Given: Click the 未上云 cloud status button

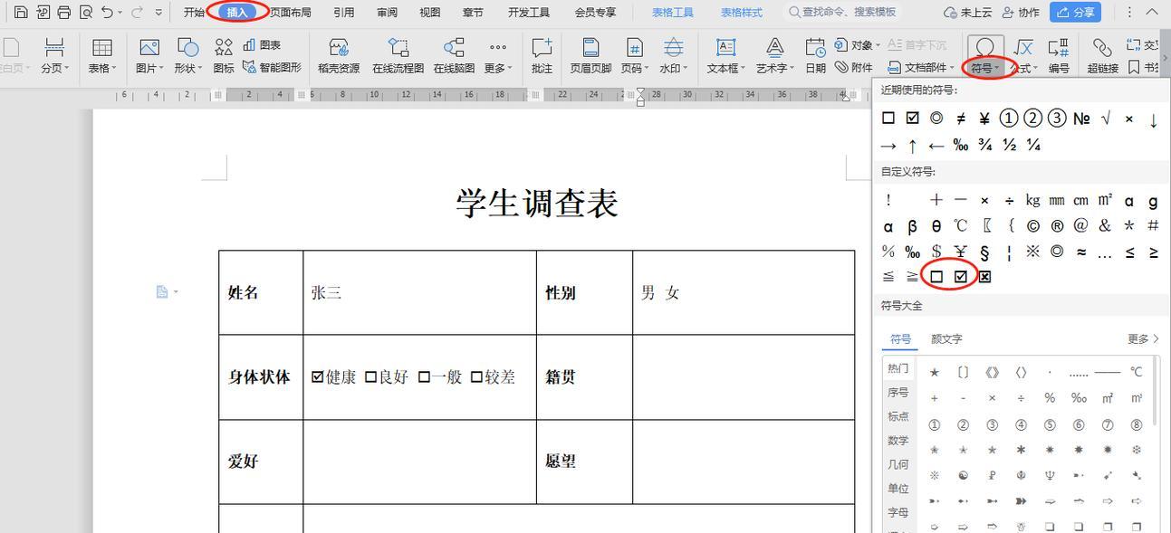Looking at the screenshot, I should 967,13.
